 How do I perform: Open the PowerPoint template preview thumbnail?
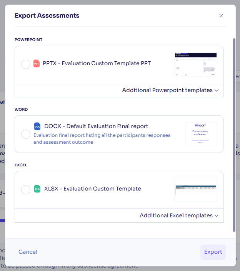click(x=196, y=64)
